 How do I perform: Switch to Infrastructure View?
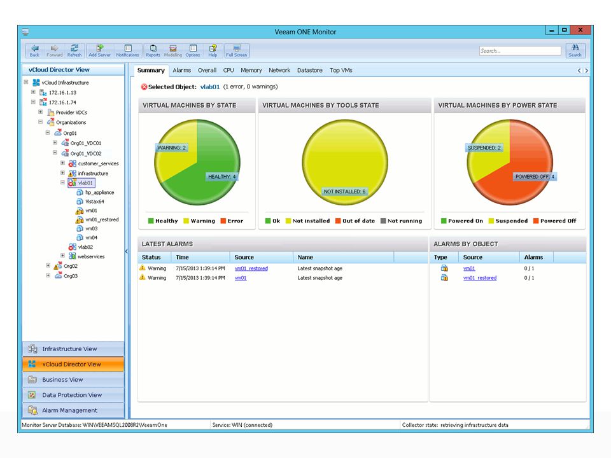pos(73,349)
